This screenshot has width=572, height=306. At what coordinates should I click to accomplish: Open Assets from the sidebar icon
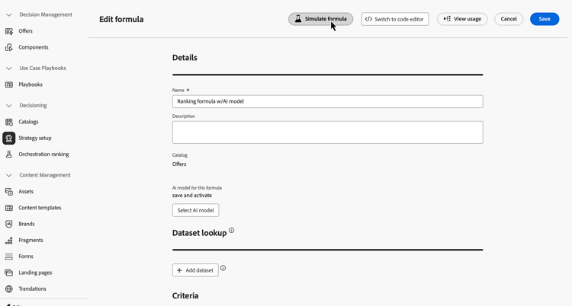8,192
